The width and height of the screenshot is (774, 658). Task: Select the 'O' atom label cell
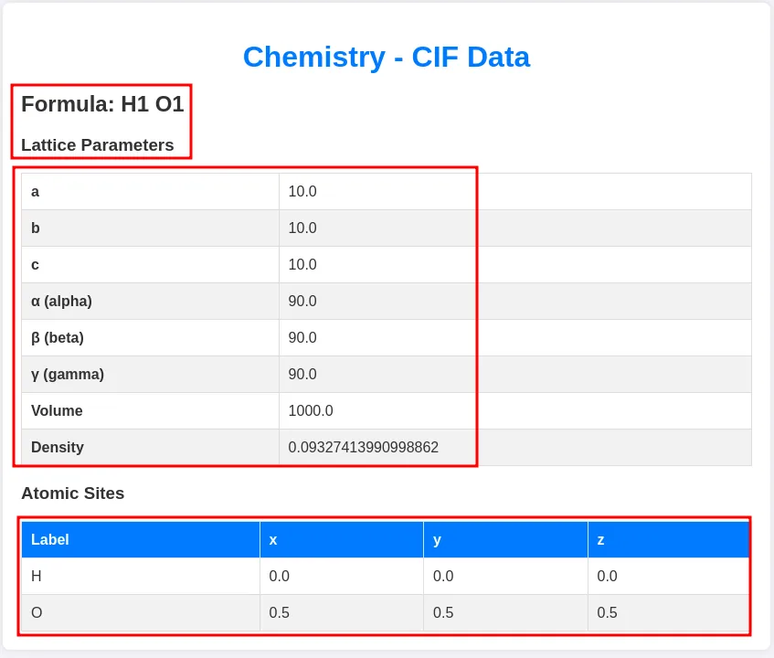141,612
